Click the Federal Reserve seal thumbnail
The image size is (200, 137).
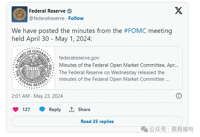(33, 68)
